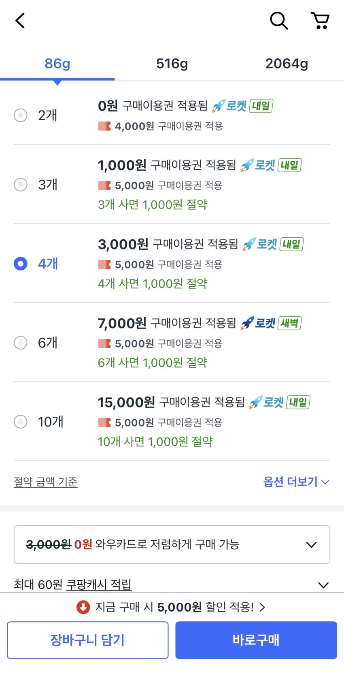Tap rocket delivery badge on 6개 row

(x=270, y=323)
